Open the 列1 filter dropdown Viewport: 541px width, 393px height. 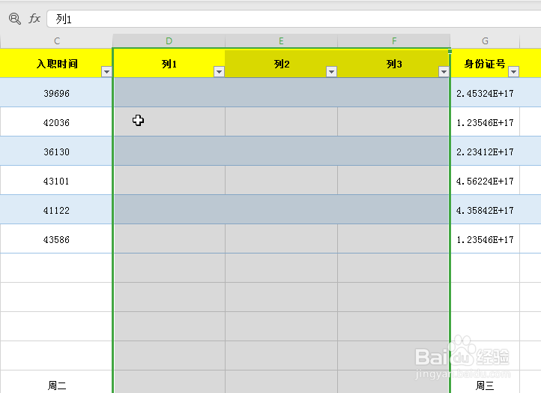click(x=219, y=72)
